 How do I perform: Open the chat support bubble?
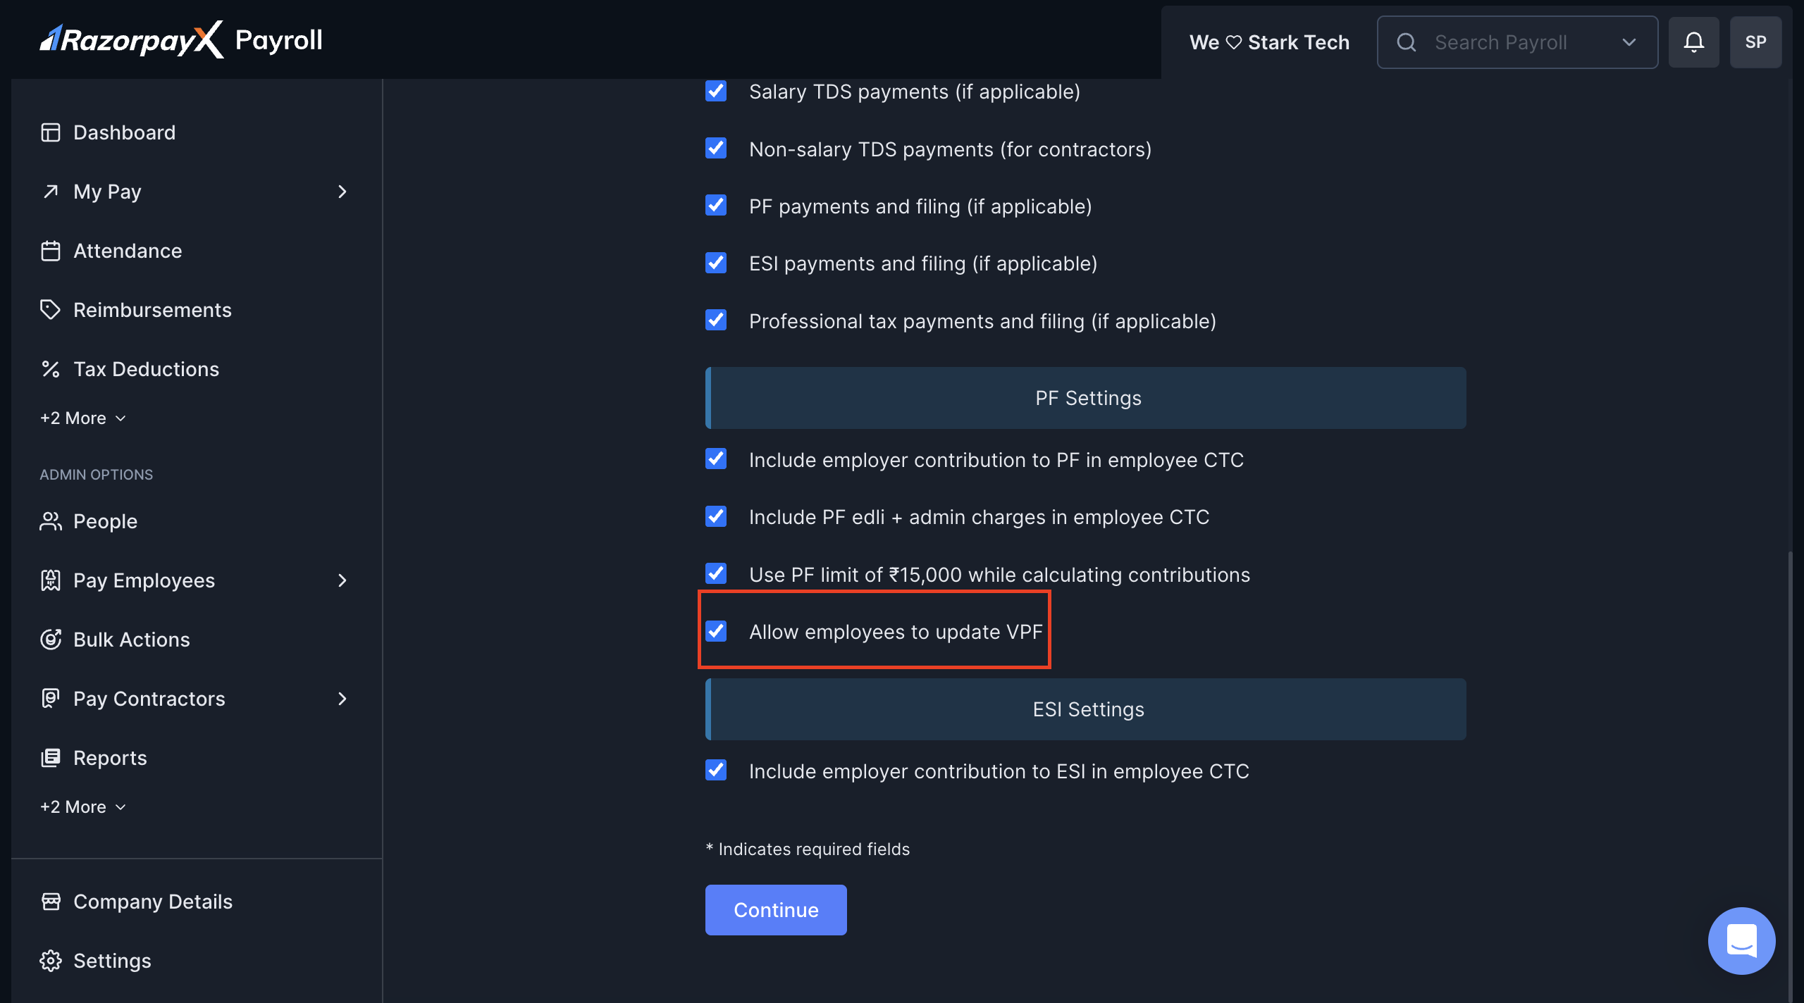pos(1741,940)
